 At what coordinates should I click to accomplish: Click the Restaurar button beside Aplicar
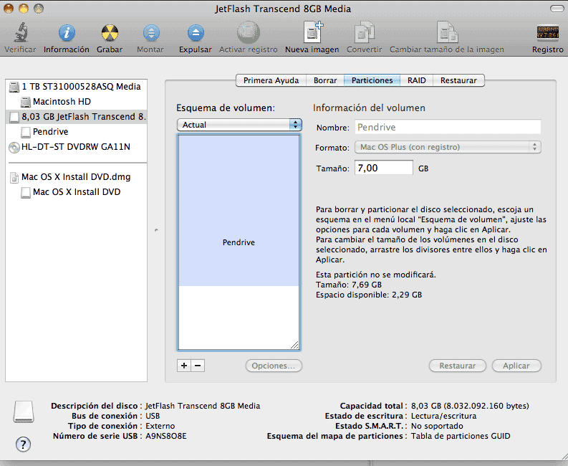[457, 366]
